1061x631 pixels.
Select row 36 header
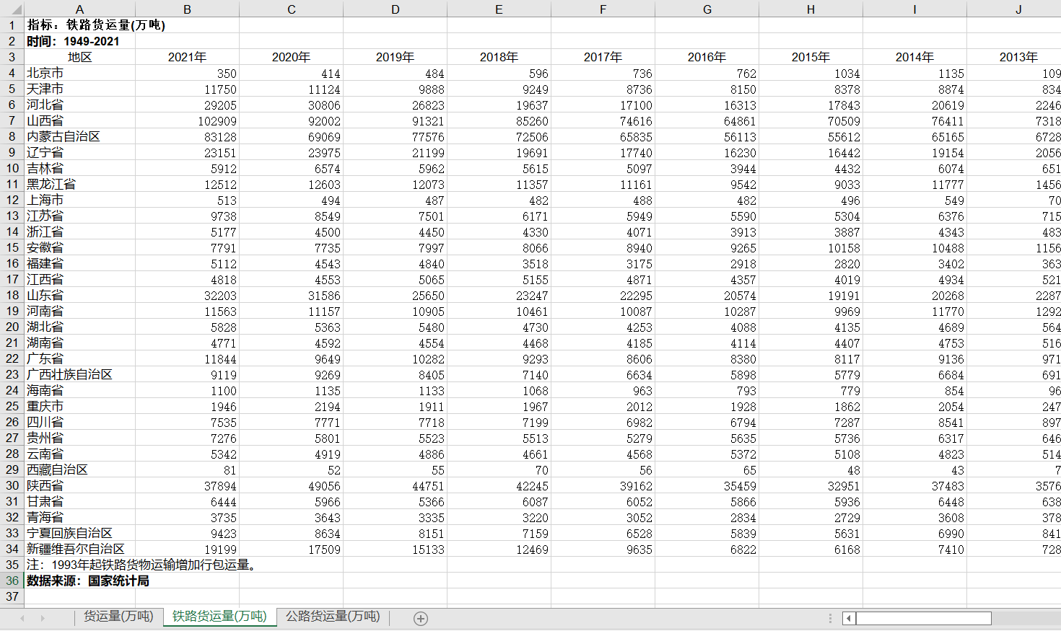[x=12, y=581]
